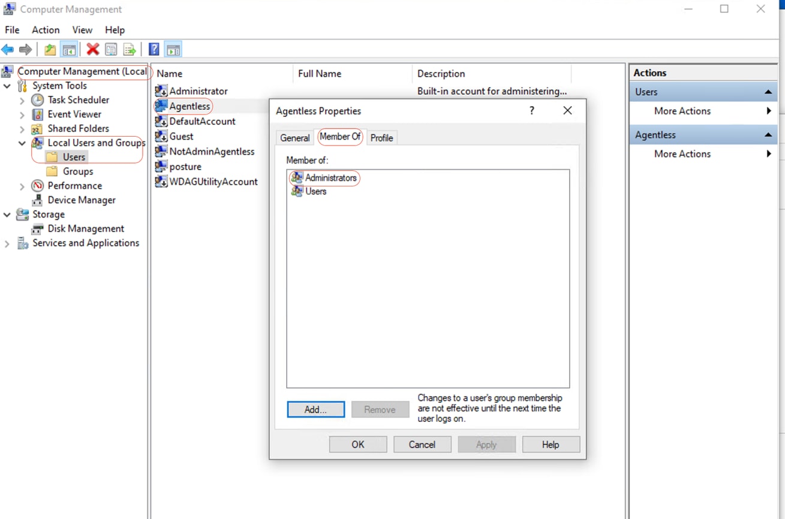Click Cancel in Agentless Properties
Viewport: 785px width, 519px height.
422,445
